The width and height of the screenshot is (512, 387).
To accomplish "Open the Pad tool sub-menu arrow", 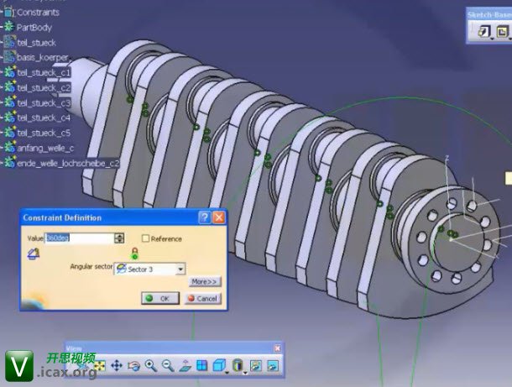I will [x=492, y=39].
